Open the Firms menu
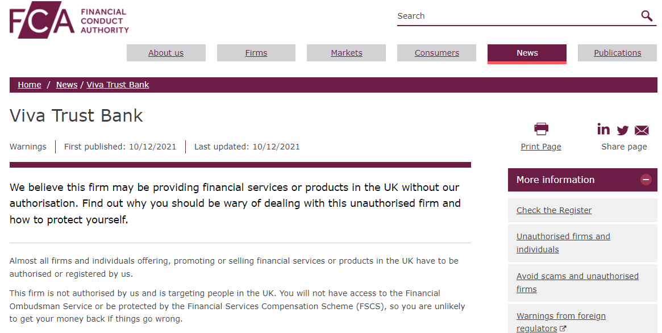This screenshot has width=662, height=333. (x=256, y=53)
